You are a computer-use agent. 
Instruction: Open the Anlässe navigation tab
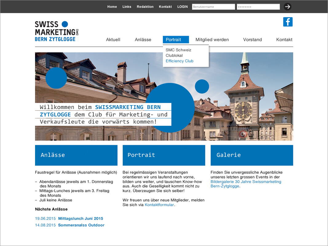tap(143, 40)
